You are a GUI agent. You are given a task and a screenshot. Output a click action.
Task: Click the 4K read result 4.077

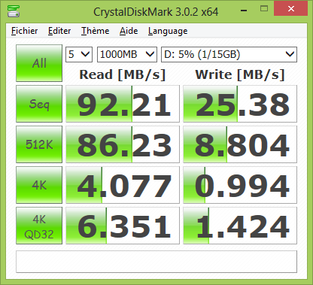click(x=123, y=185)
